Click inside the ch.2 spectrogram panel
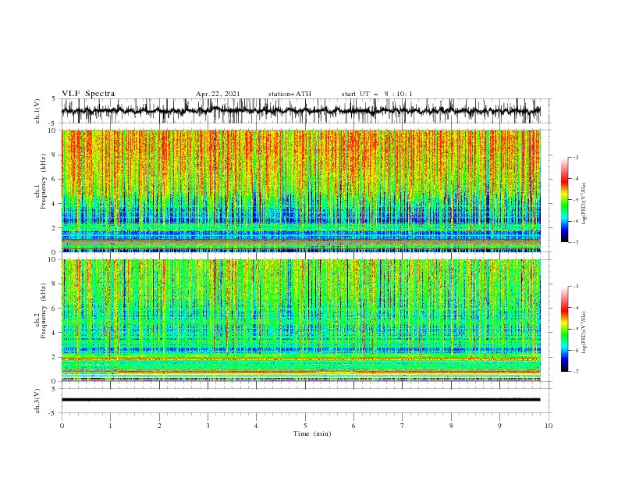This screenshot has width=618, height=478. (301, 320)
